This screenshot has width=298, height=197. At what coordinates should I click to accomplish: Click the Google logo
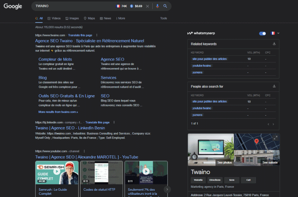coord(13,6)
